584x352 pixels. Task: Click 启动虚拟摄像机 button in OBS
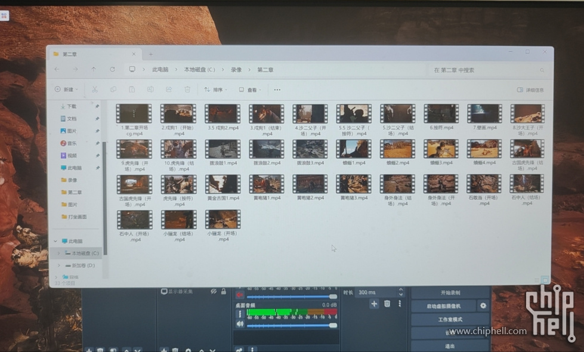(444, 306)
